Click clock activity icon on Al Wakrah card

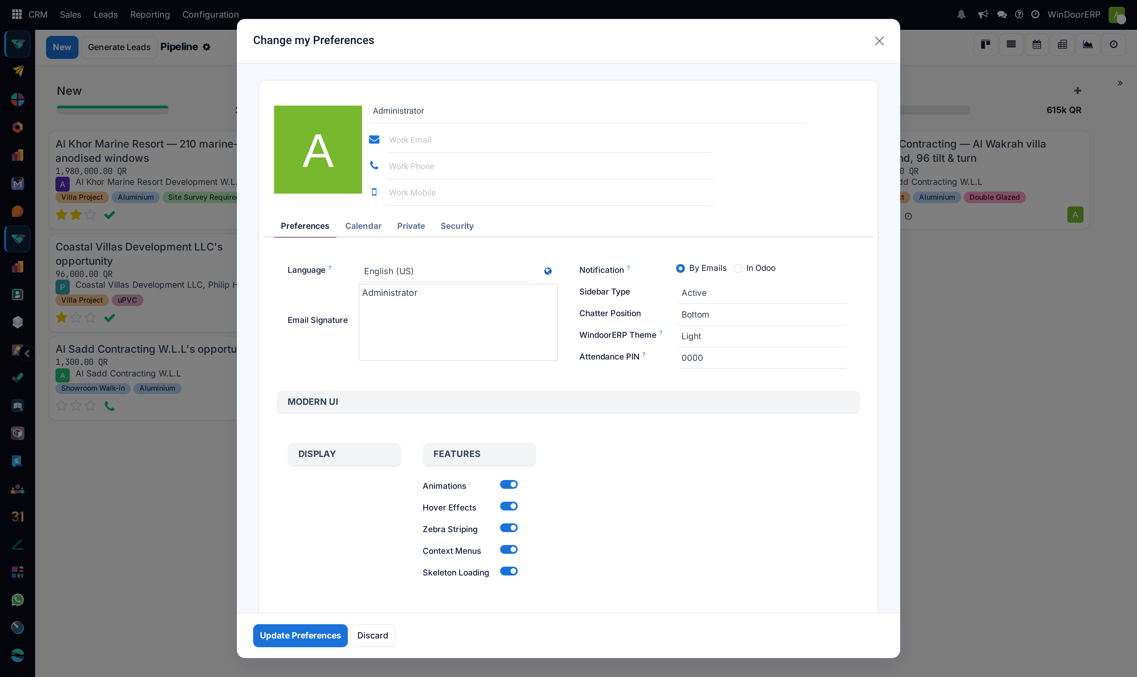pyautogui.click(x=908, y=216)
